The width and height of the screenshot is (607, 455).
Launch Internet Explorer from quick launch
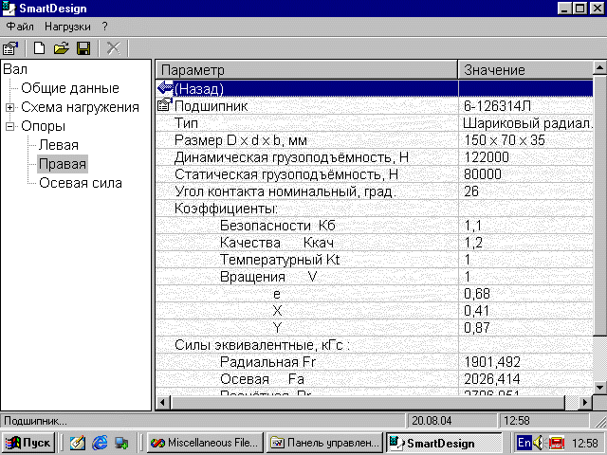(100, 443)
